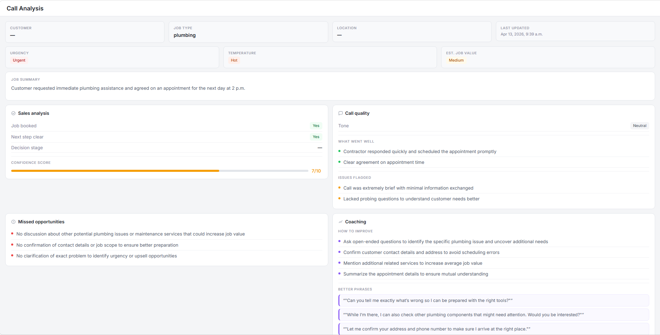Click the Medium job value badge

click(456, 61)
